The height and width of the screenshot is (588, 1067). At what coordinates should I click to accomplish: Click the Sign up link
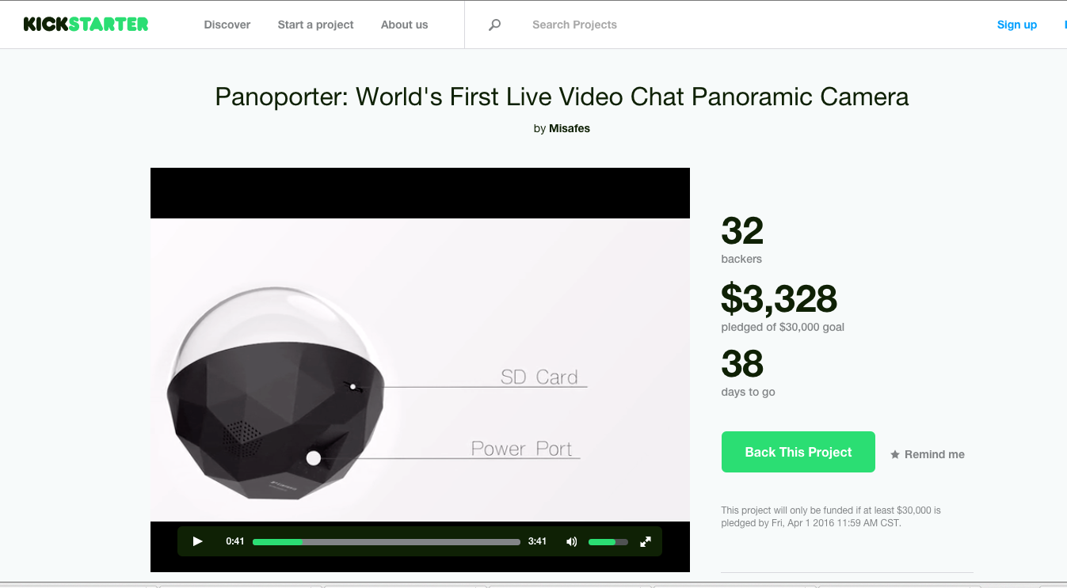point(1017,25)
